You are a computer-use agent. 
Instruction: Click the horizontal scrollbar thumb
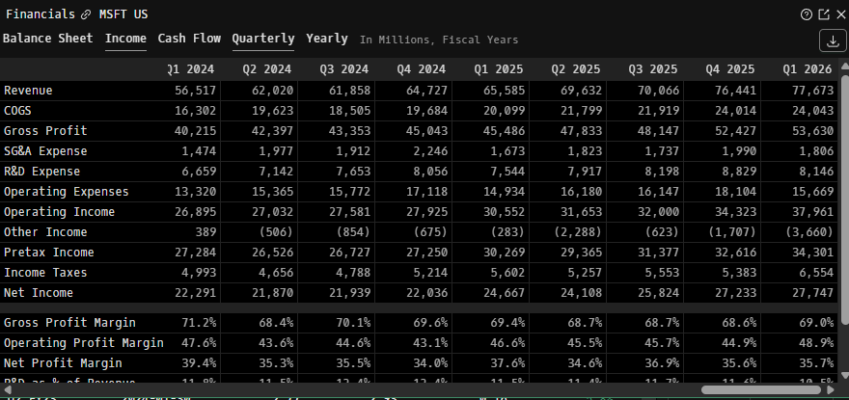click(760, 389)
